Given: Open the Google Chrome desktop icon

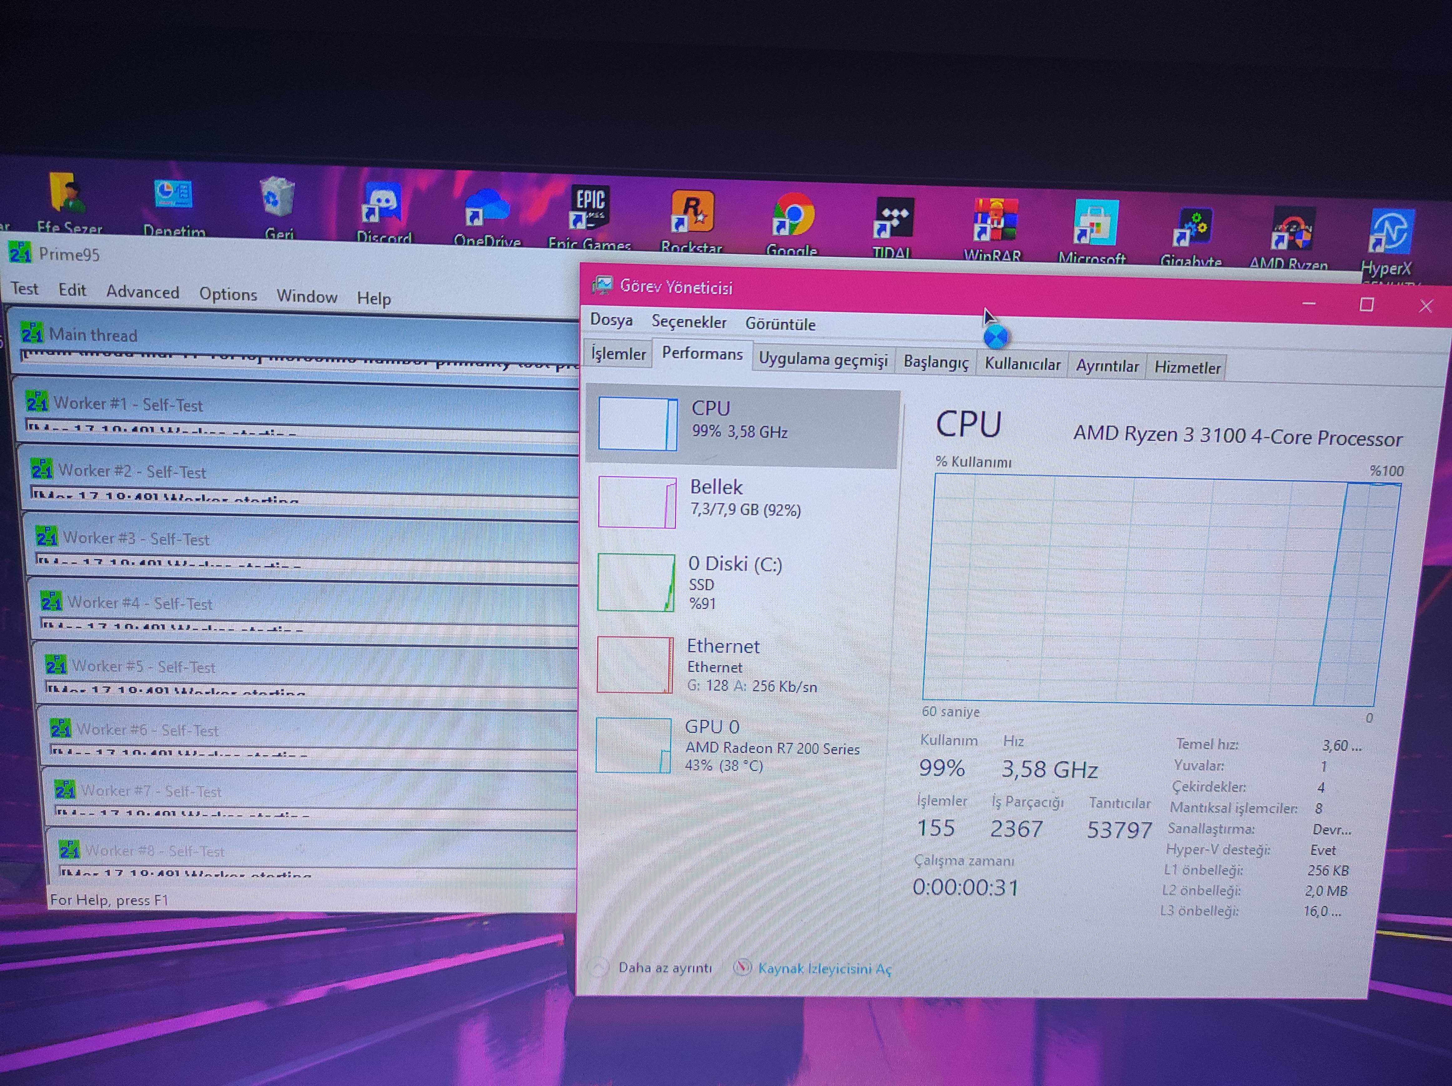Looking at the screenshot, I should (x=792, y=217).
